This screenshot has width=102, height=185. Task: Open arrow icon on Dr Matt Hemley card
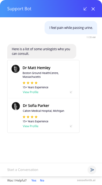coord(71,92)
